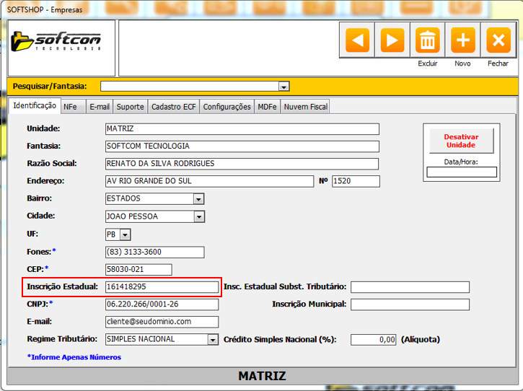Click the previous record arrow icon
523x391 pixels.
pos(358,40)
